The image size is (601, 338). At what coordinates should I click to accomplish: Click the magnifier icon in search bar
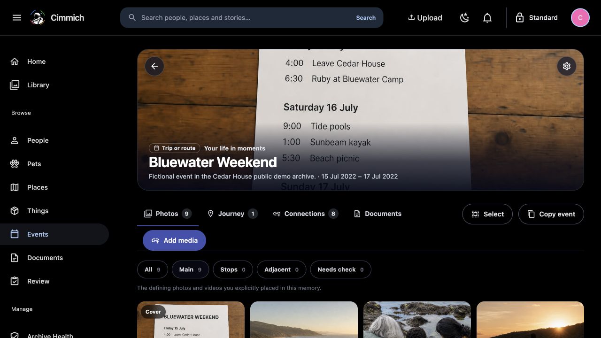click(x=132, y=17)
